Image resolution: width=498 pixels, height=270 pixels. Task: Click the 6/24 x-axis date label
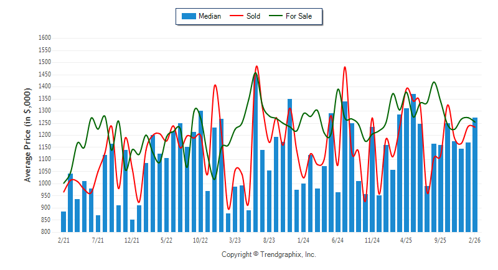coord(337,240)
